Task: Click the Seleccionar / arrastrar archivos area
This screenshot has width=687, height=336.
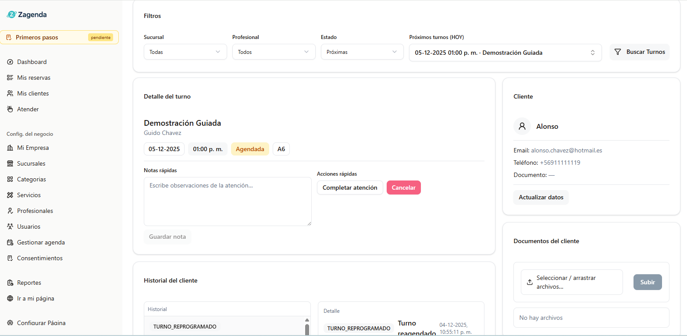Action: 572,282
